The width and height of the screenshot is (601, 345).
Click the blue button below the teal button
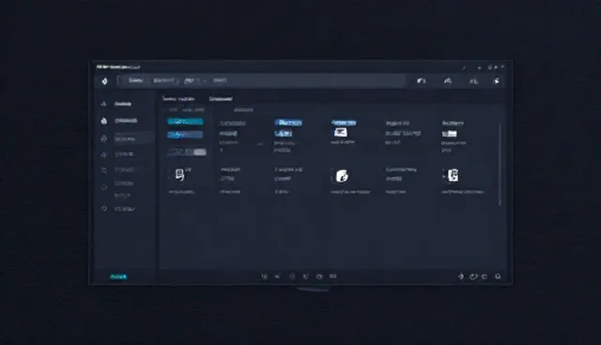(x=185, y=135)
